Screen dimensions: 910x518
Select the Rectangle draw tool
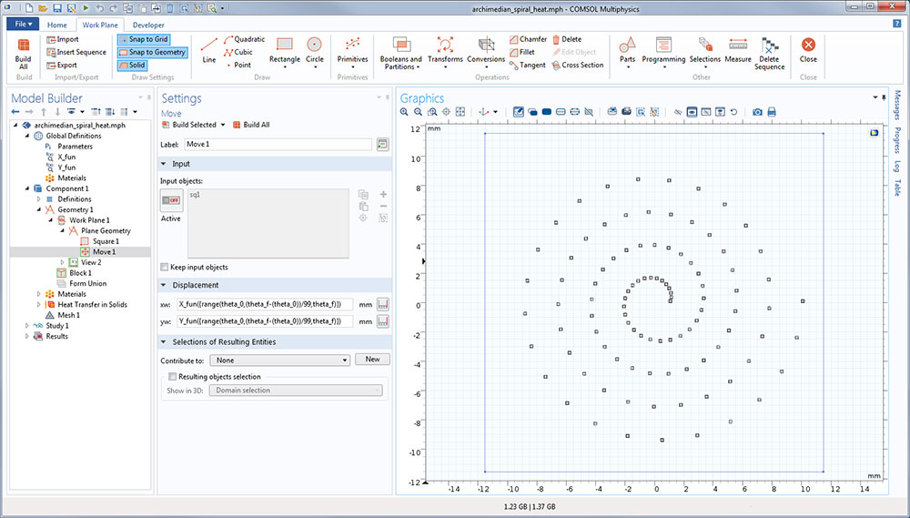coord(284,45)
